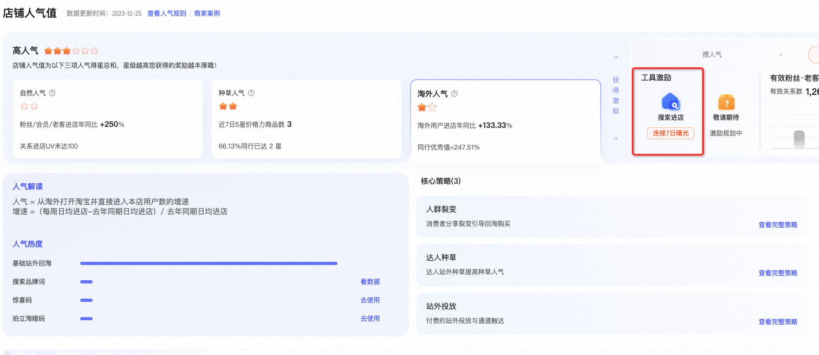Select the 自然人气 card title
Image resolution: width=819 pixels, height=355 pixels.
[33, 93]
